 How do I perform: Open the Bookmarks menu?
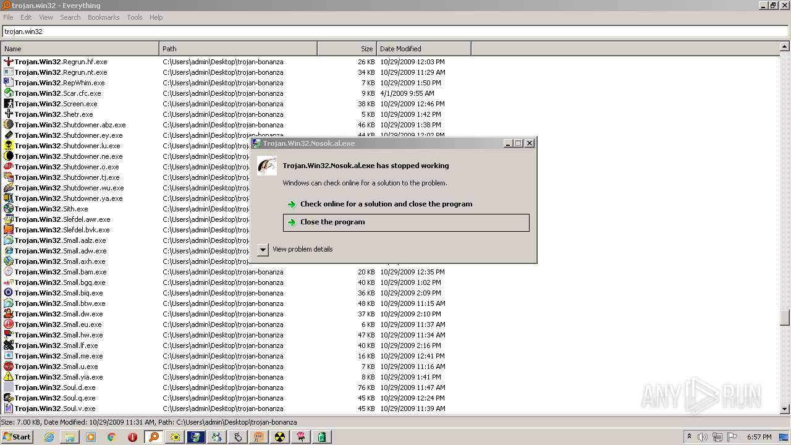103,17
